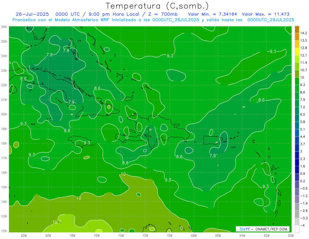Click the longitude label '74W'

click(x=121, y=235)
